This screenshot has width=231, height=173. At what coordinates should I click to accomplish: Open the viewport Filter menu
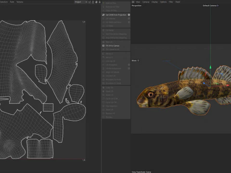click(171, 2)
